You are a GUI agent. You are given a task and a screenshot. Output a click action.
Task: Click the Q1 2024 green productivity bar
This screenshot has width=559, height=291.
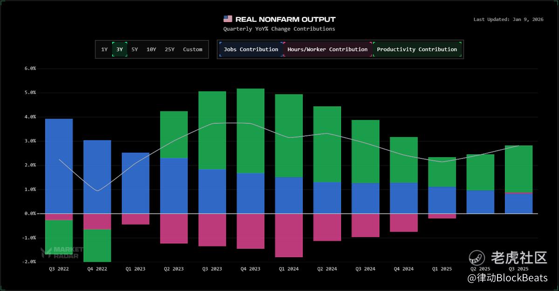[289, 136]
